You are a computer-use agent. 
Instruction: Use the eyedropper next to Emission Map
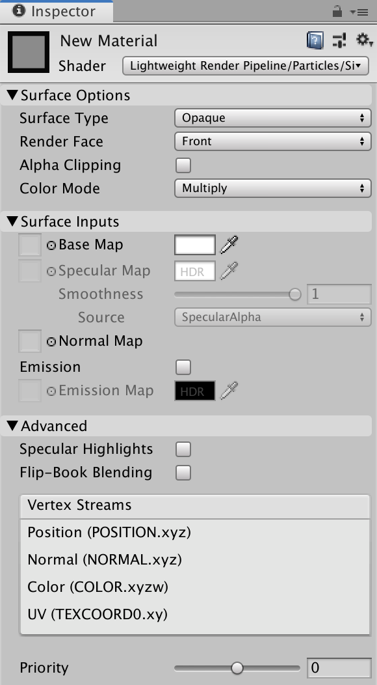[x=229, y=391]
